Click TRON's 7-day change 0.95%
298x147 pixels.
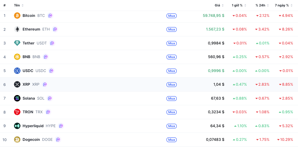click(286, 112)
